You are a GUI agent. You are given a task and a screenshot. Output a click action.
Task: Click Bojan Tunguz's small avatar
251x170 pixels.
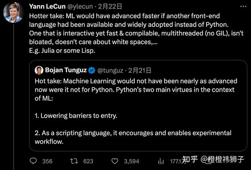pos(39,70)
